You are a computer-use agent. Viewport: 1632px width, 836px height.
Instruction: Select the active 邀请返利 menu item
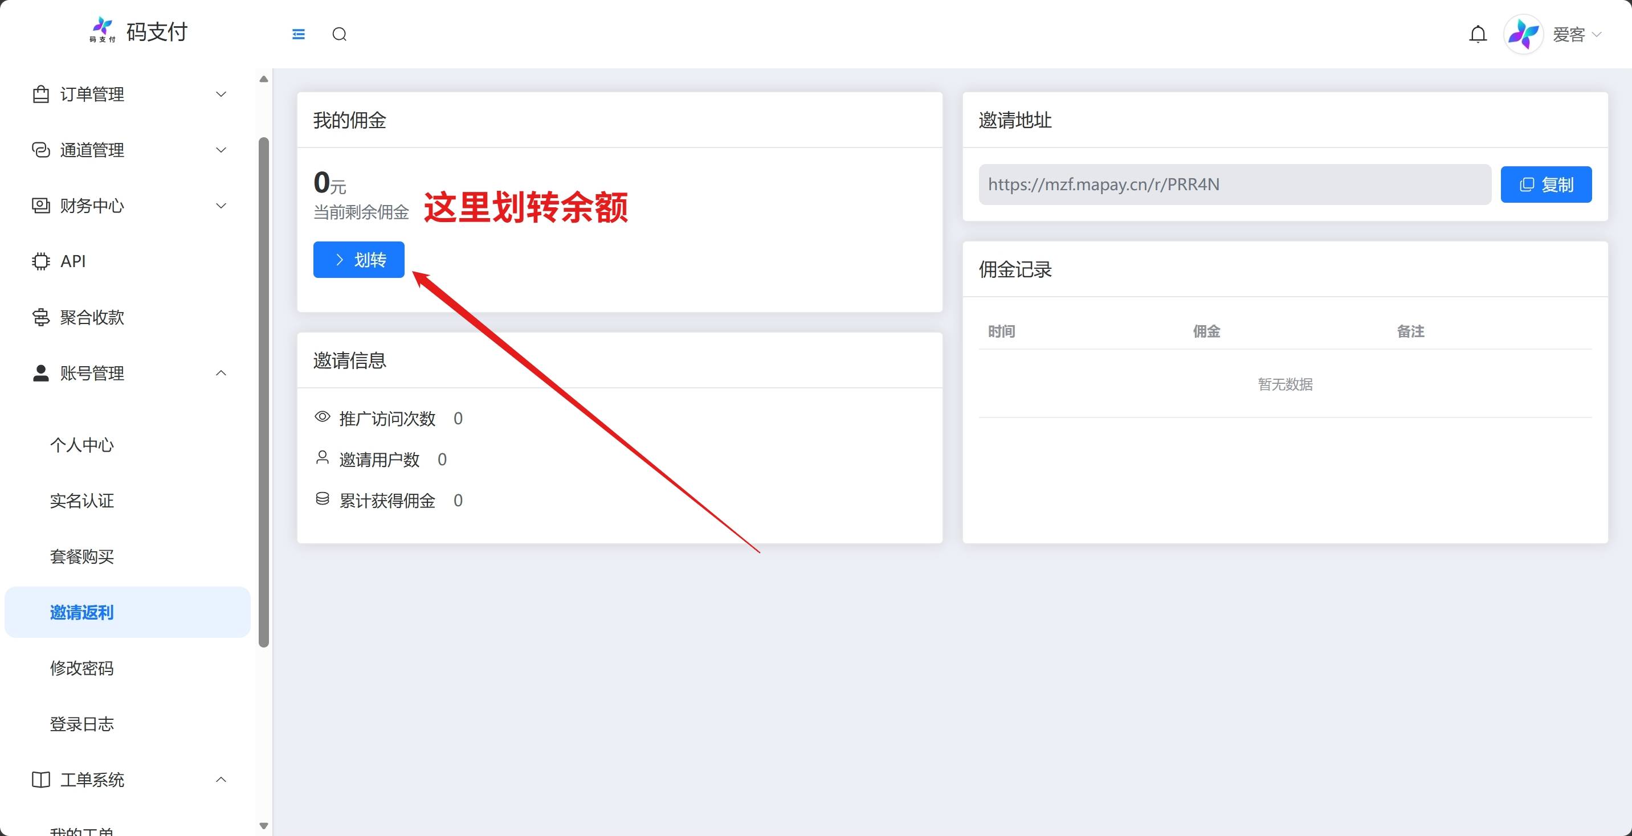pyautogui.click(x=127, y=612)
